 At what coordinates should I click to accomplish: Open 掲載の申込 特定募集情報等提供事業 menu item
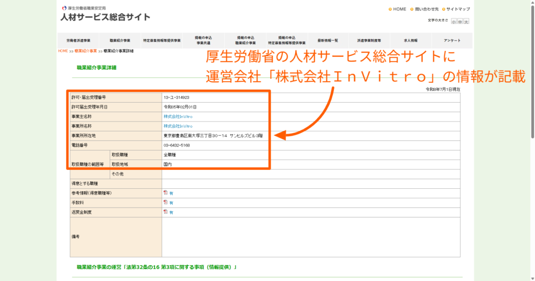[x=287, y=41]
